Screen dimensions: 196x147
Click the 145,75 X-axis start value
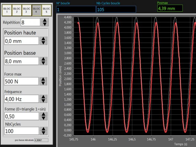pos(74,139)
